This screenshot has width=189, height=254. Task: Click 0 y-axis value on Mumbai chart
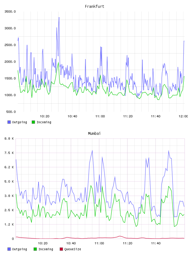(13, 239)
